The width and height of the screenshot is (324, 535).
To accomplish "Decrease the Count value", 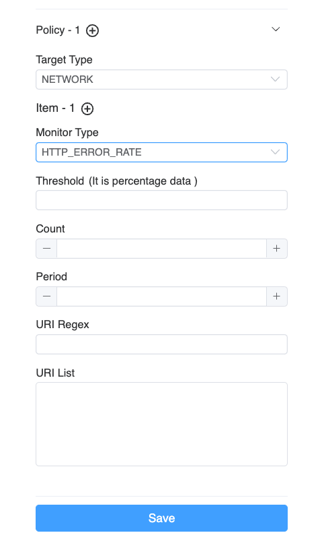I will 46,249.
